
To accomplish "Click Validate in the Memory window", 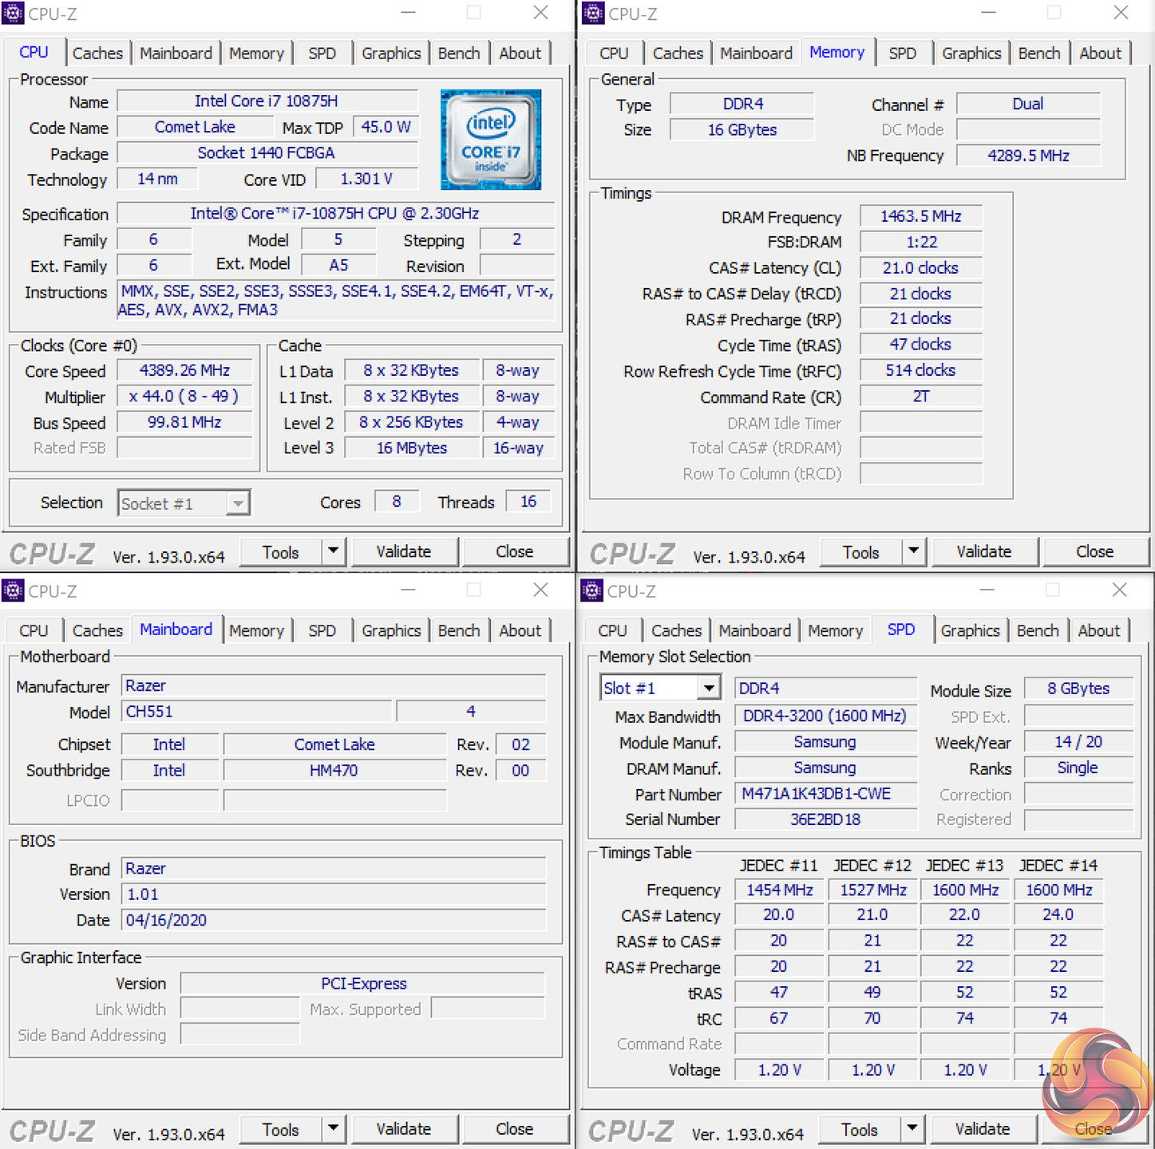I will click(x=984, y=551).
